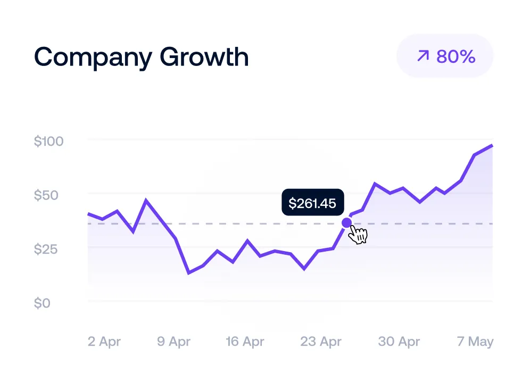Click the upward arrow icon in the growth badge

(423, 56)
